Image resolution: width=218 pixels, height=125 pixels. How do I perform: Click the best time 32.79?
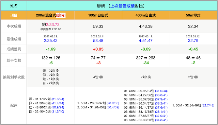tap(193, 41)
